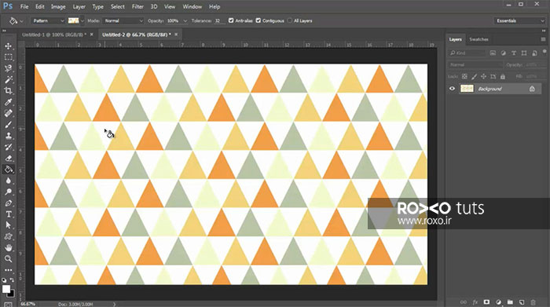Swap the foreground and background colors
The width and height of the screenshot is (550, 307).
pyautogui.click(x=12, y=280)
